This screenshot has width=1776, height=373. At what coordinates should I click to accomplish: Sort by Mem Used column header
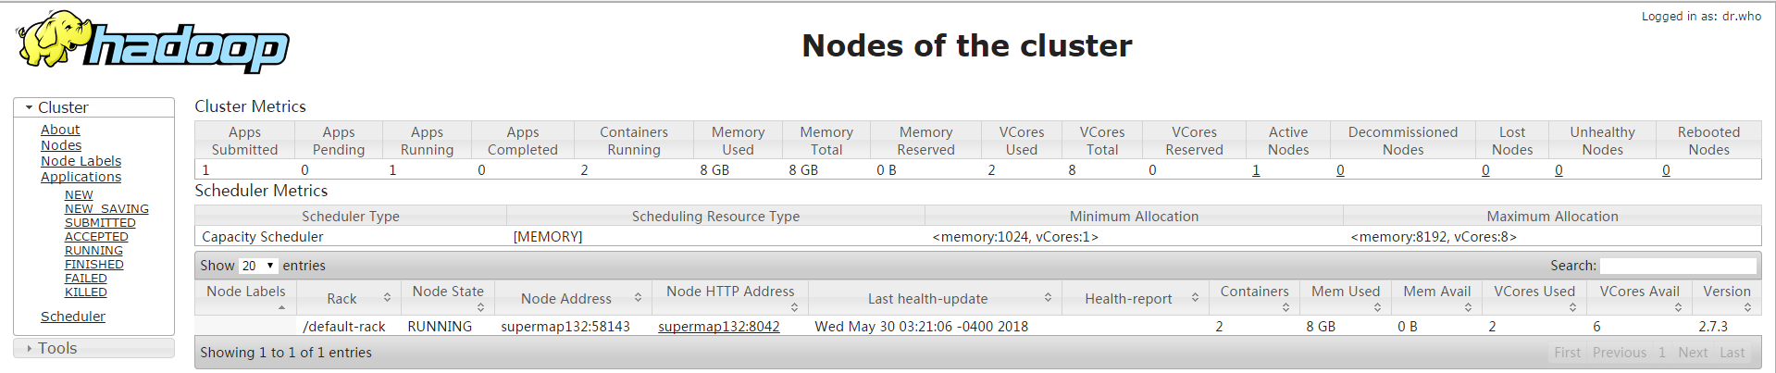click(x=1345, y=292)
